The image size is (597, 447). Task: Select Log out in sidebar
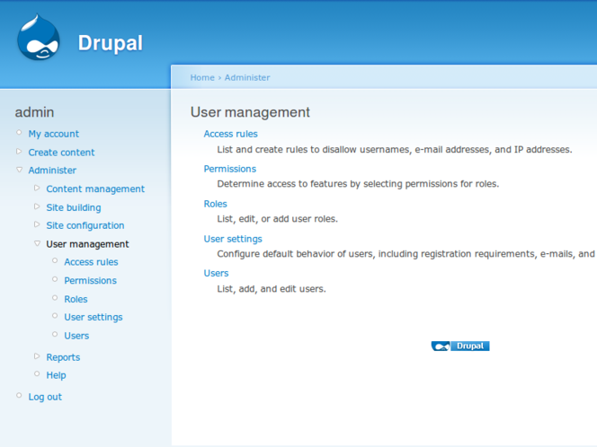pyautogui.click(x=45, y=397)
